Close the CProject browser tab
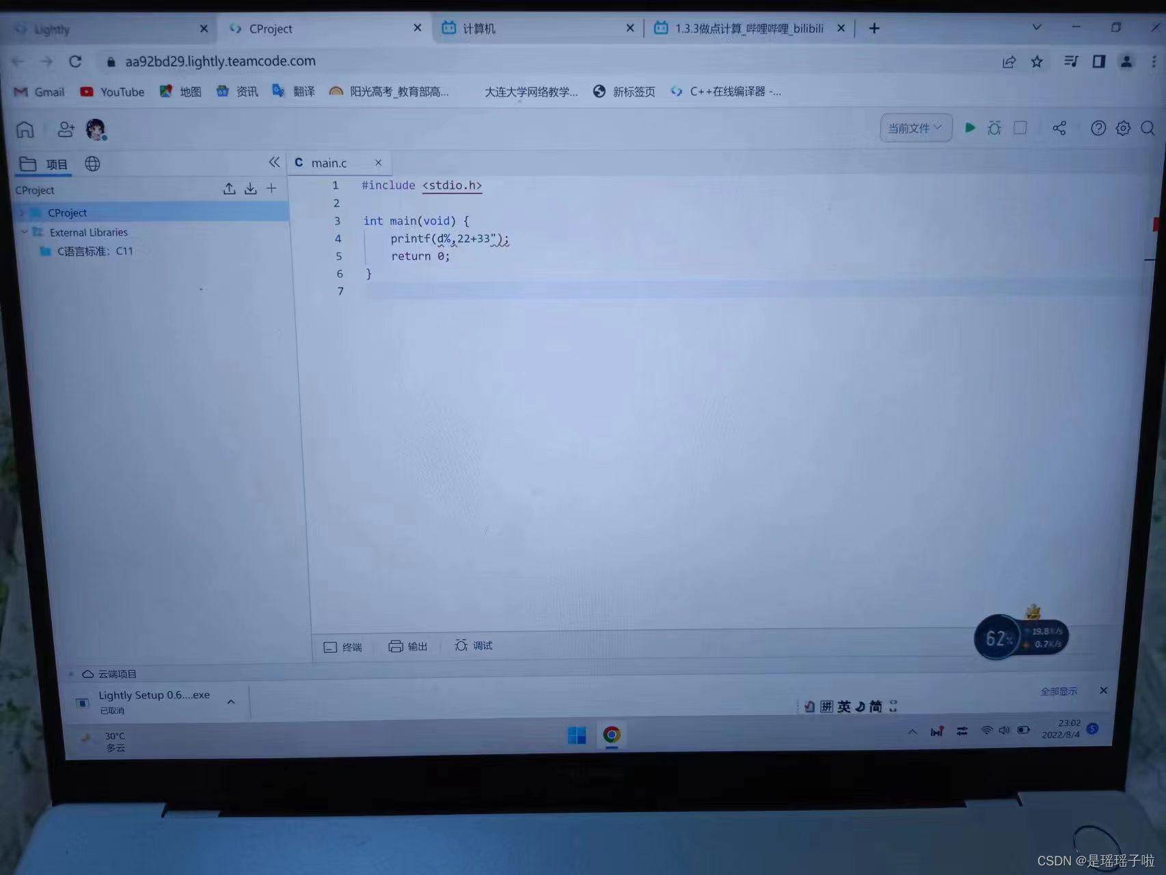The width and height of the screenshot is (1166, 875). click(x=418, y=28)
